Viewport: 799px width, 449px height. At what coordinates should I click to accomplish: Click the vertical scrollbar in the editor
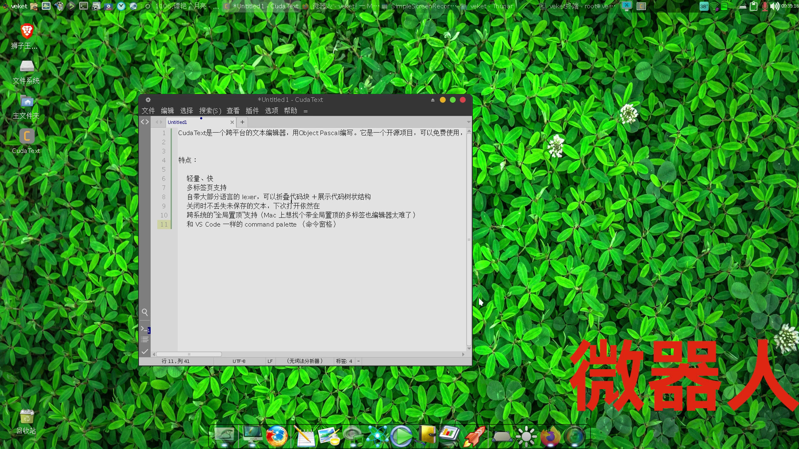(469, 239)
